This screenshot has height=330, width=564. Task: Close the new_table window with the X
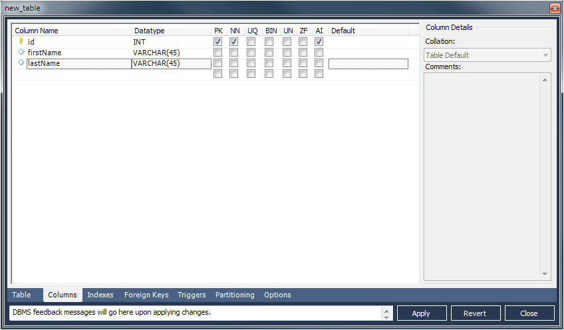pyautogui.click(x=554, y=8)
